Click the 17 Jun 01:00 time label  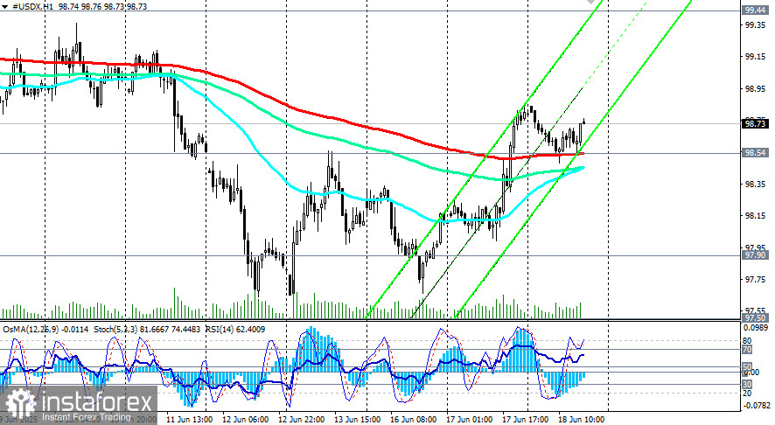(470, 420)
